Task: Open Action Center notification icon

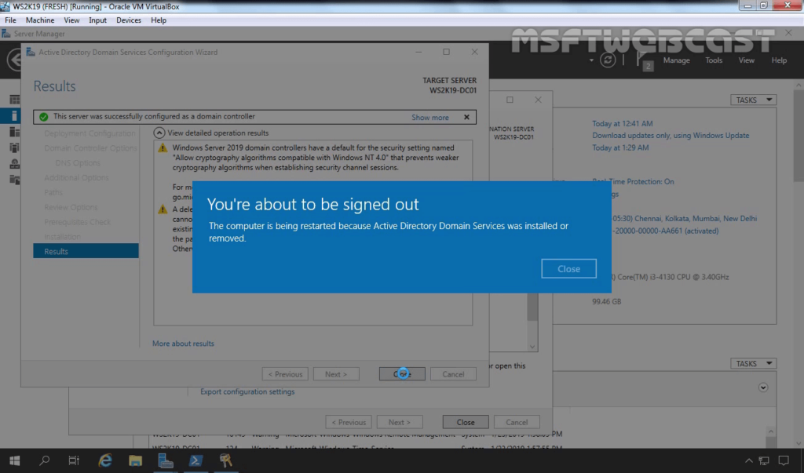Action: 784,460
